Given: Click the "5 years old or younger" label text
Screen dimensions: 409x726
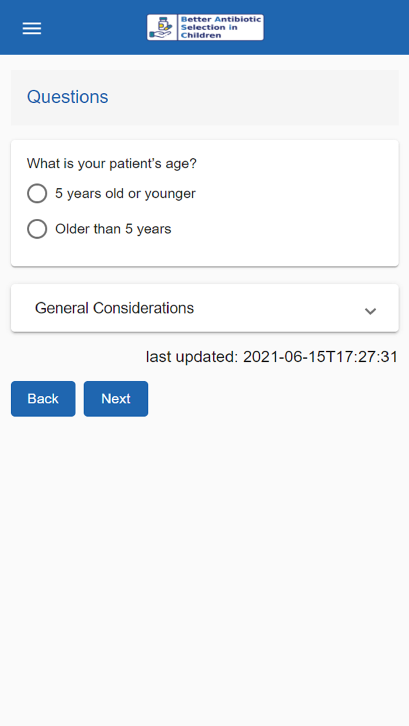Looking at the screenshot, I should click(125, 194).
